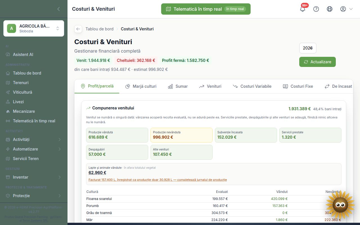Viewport: 360px width, 225px height.
Task: Open Servicii Teren in the sidebar
Action: coord(34,159)
